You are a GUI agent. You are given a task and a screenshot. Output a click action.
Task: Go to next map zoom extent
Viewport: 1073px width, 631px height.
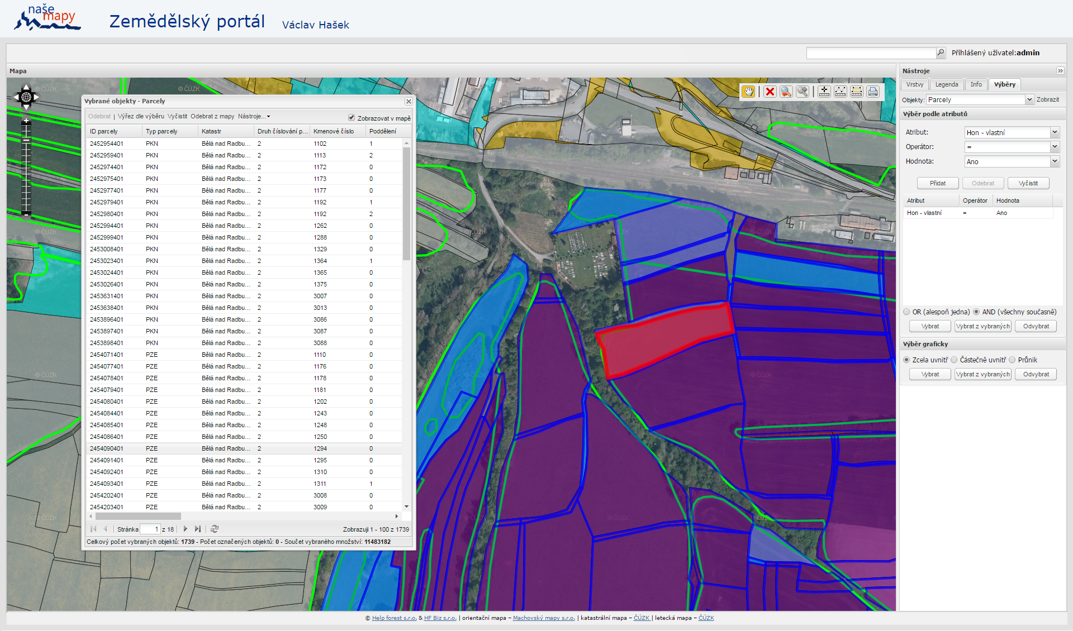click(803, 92)
